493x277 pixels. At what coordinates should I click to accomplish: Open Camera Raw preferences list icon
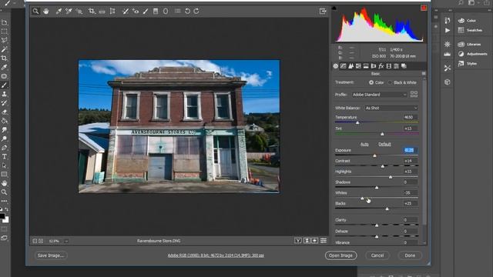178,12
